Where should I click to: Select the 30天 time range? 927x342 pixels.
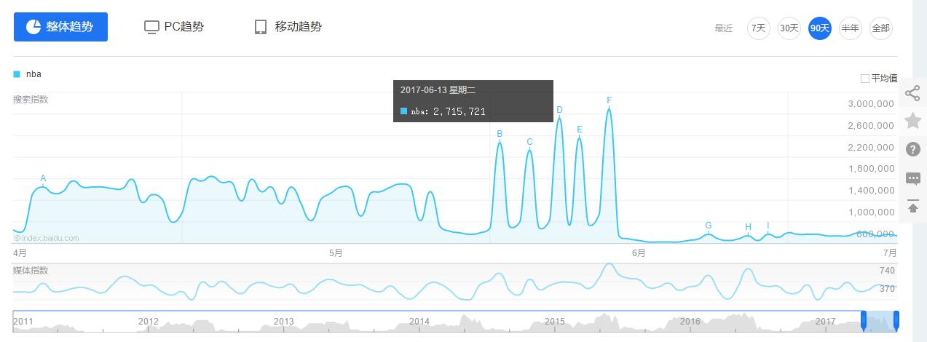click(x=789, y=28)
